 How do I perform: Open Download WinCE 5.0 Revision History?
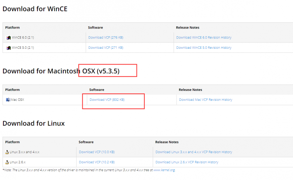point(204,48)
